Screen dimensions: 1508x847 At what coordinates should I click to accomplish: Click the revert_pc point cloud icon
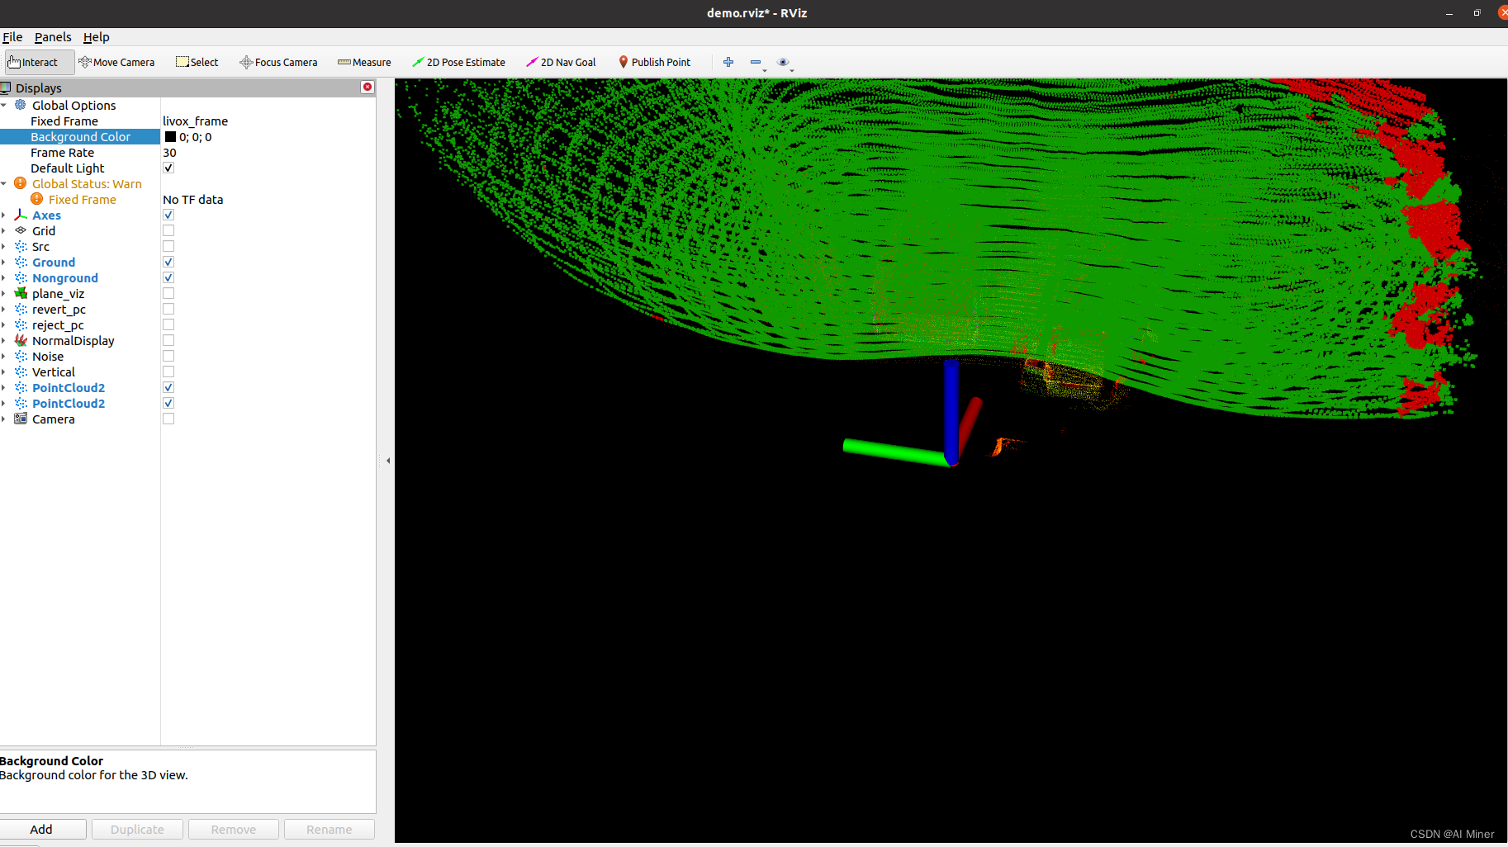(21, 309)
